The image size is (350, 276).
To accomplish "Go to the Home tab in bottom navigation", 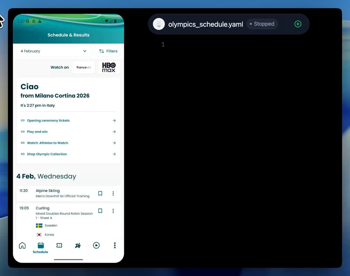I will (x=22, y=245).
